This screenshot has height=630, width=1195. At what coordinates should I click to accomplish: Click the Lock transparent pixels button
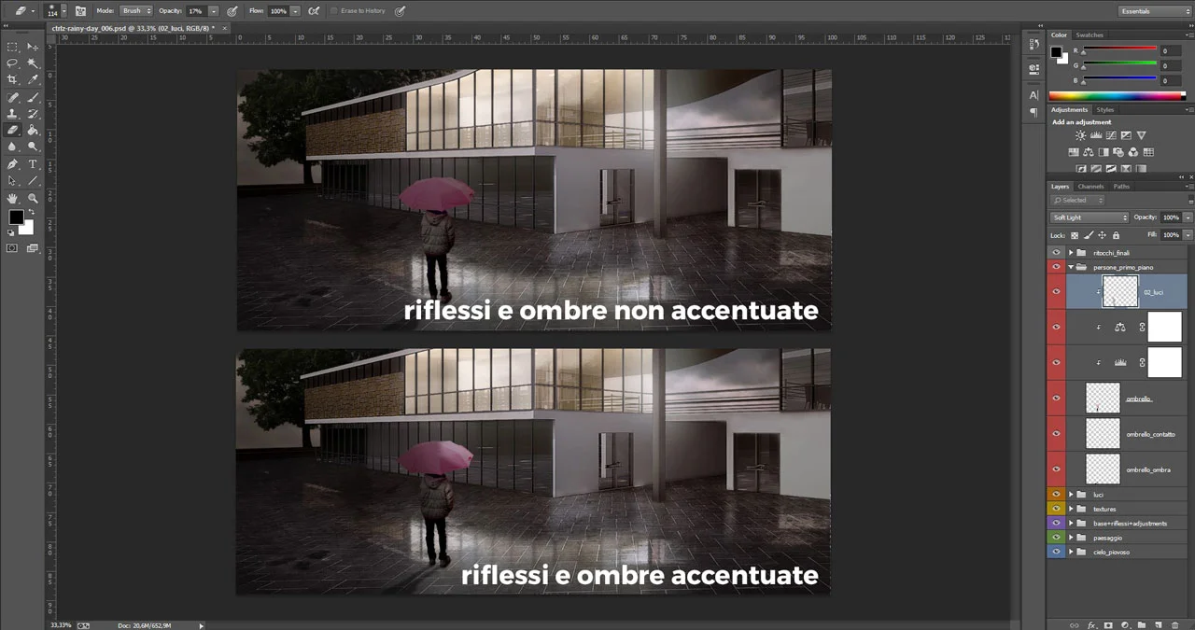1075,235
